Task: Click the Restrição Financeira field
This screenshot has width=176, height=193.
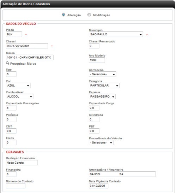Action: [22, 163]
